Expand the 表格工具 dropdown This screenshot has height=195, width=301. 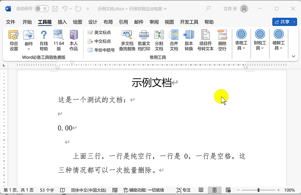click(241, 40)
